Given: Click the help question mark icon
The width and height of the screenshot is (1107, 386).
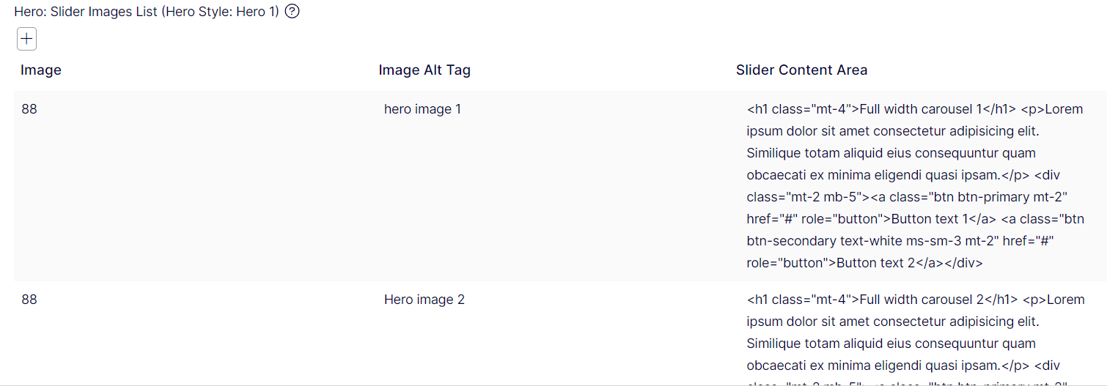Looking at the screenshot, I should [293, 12].
